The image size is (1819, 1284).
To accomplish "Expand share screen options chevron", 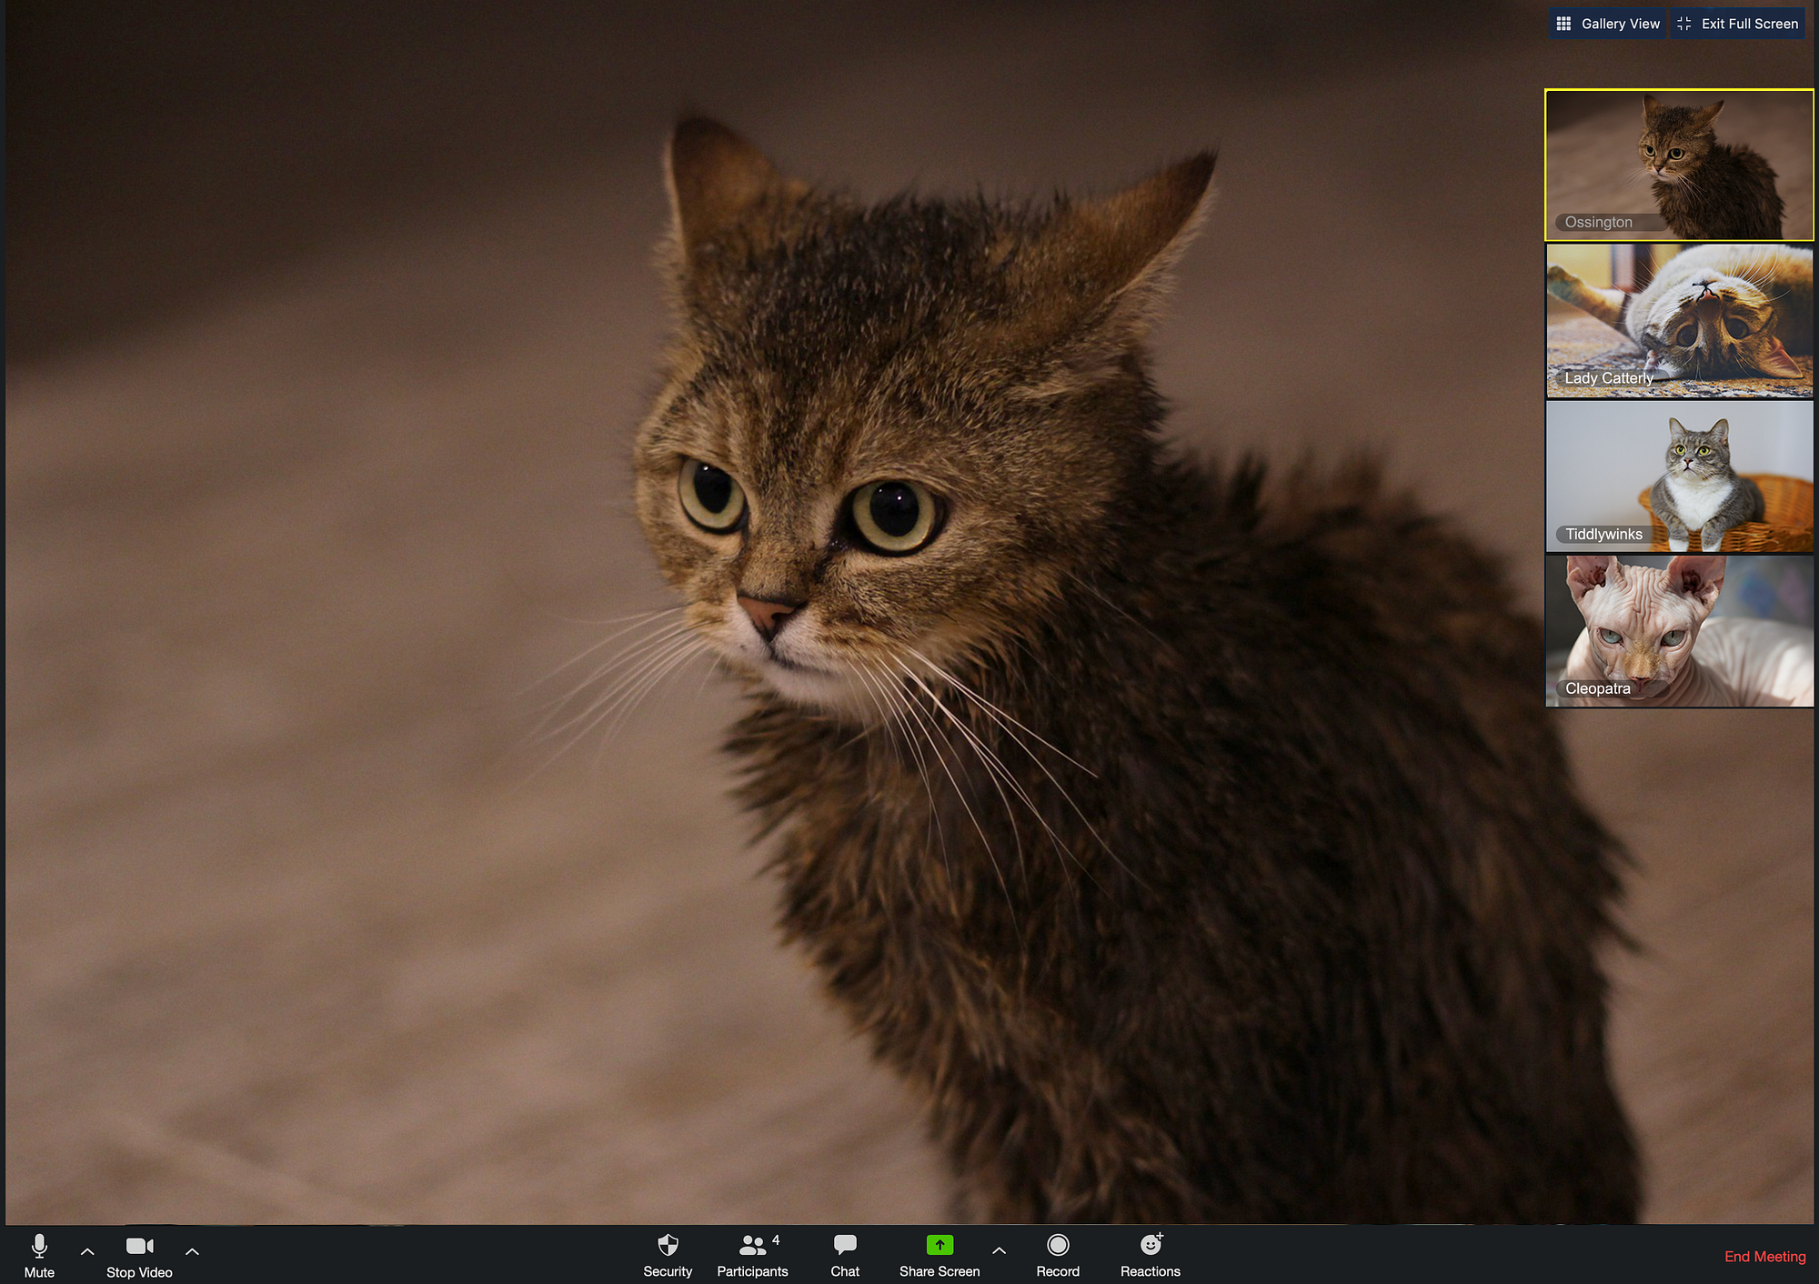I will (999, 1250).
